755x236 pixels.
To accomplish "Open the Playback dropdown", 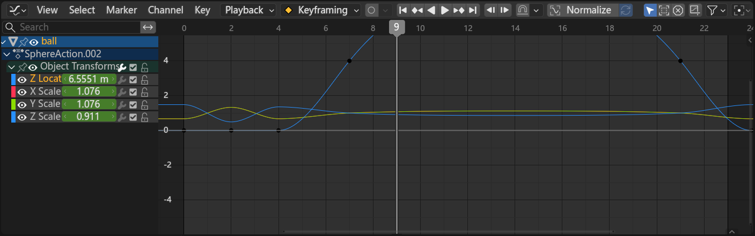I will click(248, 10).
